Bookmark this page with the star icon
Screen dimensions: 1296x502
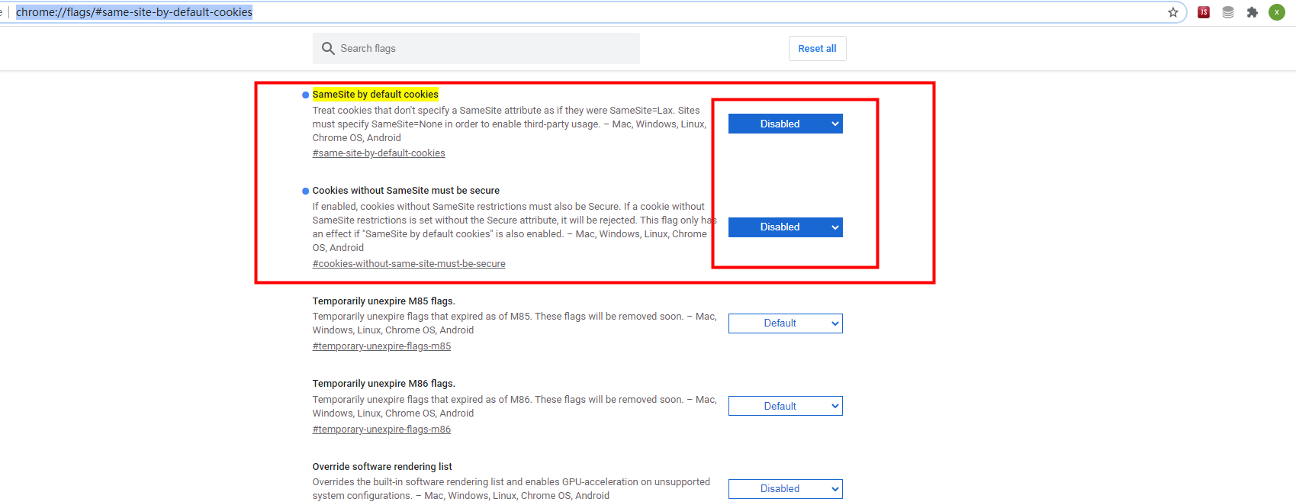tap(1173, 12)
